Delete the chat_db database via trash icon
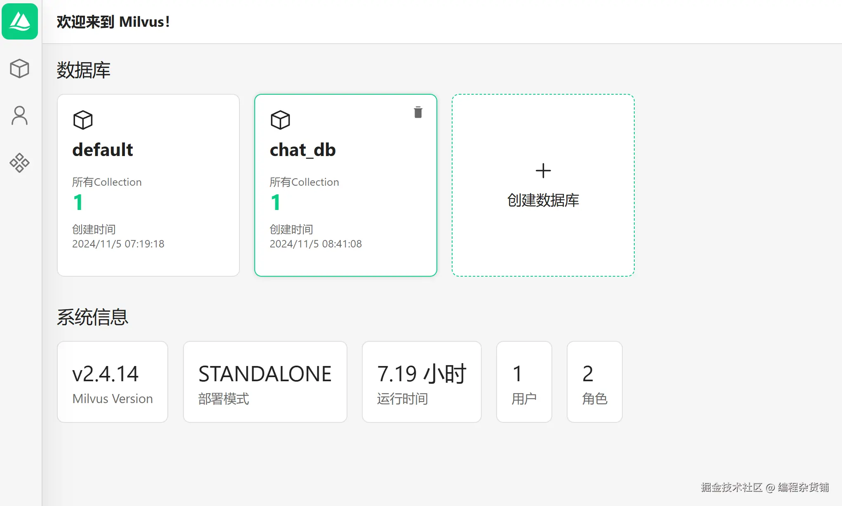This screenshot has width=842, height=506. [418, 112]
